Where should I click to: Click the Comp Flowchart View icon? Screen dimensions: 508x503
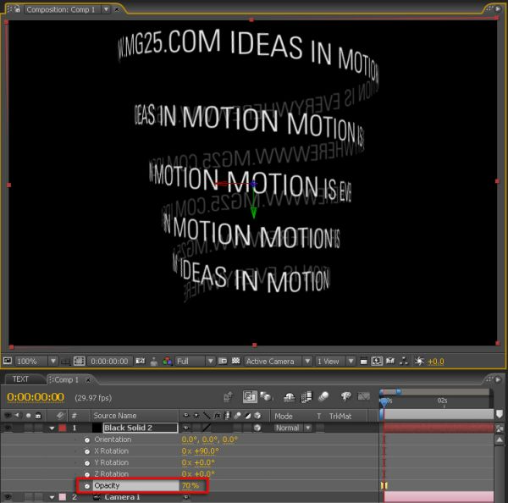(404, 361)
